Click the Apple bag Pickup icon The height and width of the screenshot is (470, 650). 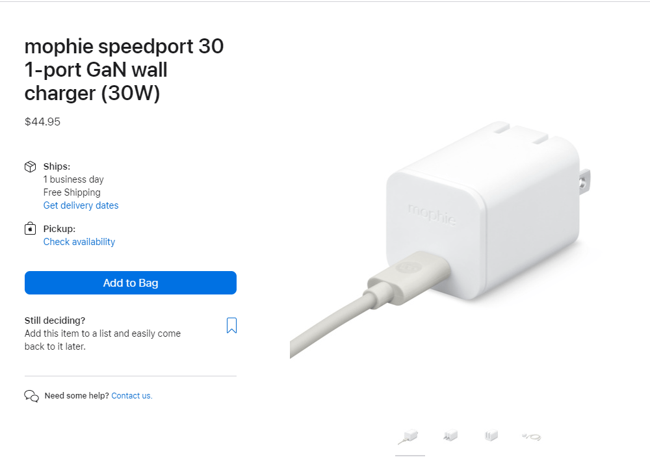tap(31, 228)
